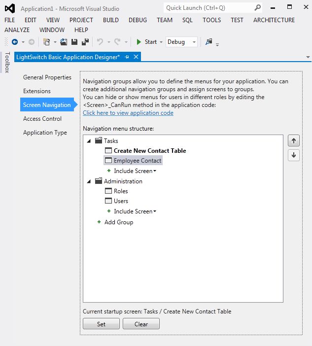Click the New Project toolbar icon
The width and height of the screenshot is (312, 346).
46,42
